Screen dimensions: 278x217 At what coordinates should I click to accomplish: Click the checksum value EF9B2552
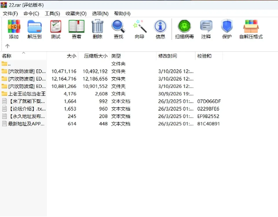(208, 116)
